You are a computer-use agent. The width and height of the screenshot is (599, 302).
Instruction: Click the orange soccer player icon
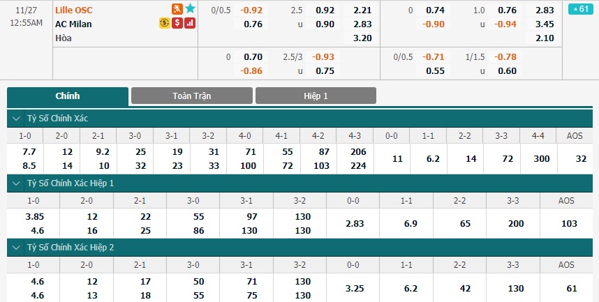pyautogui.click(x=177, y=9)
